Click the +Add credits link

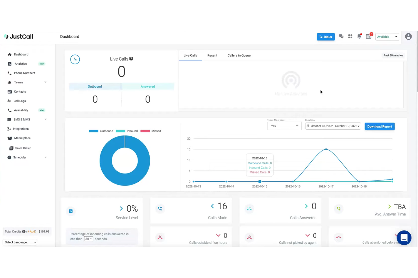(x=31, y=232)
